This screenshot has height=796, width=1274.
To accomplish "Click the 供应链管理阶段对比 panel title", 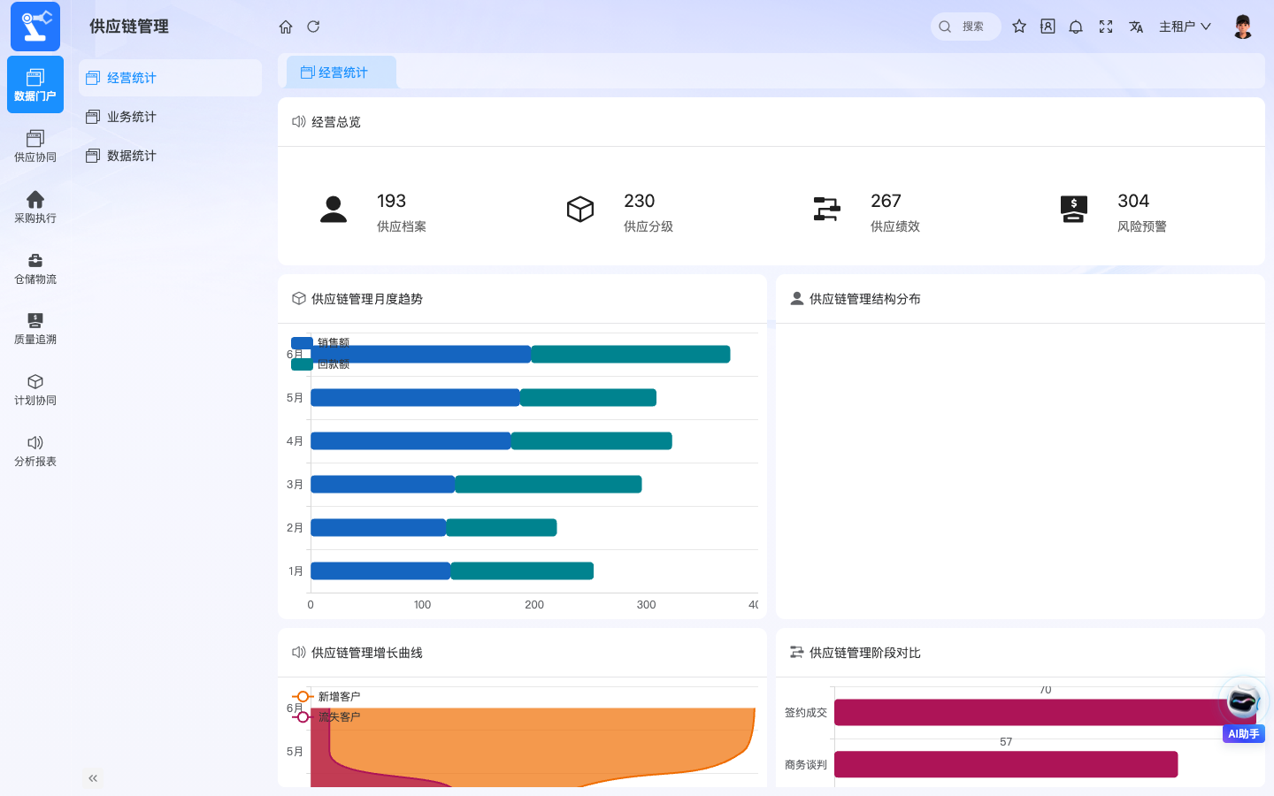I will tap(865, 653).
